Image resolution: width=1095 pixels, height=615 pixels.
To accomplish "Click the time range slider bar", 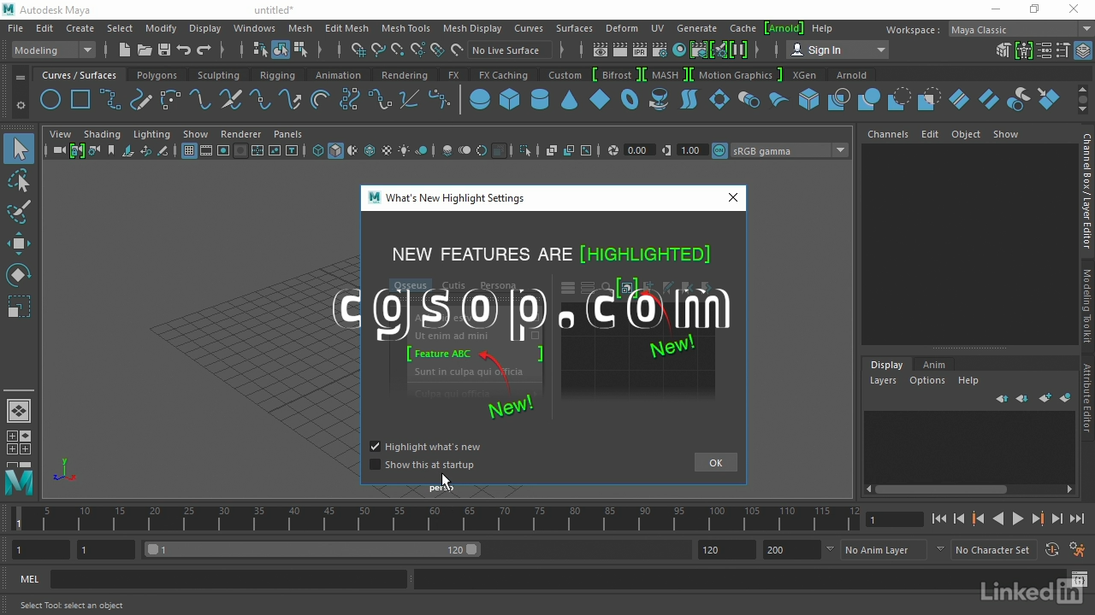I will (312, 550).
